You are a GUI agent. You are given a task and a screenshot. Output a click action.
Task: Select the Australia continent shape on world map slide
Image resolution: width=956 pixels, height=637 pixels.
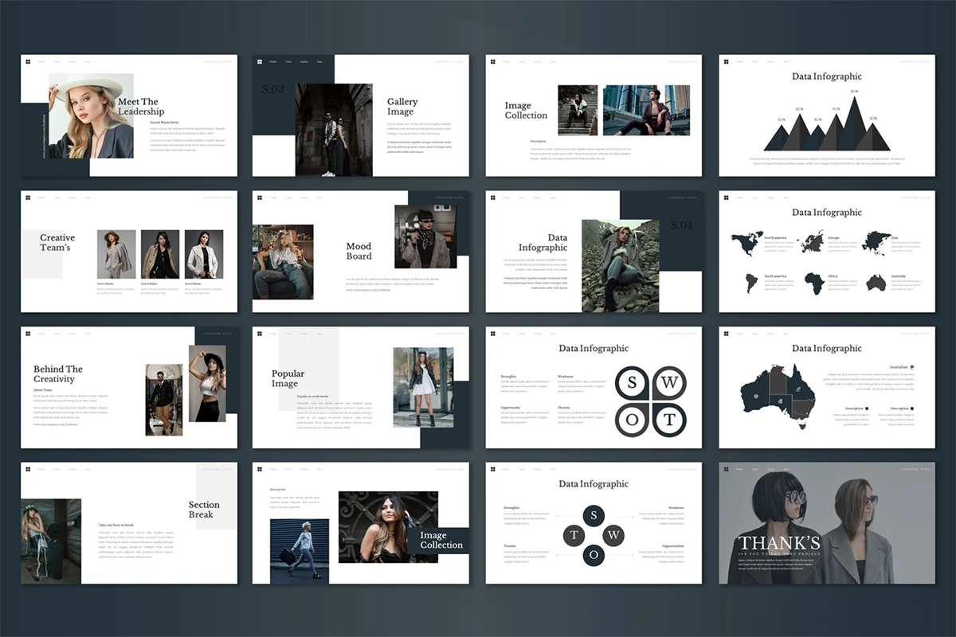[x=876, y=283]
